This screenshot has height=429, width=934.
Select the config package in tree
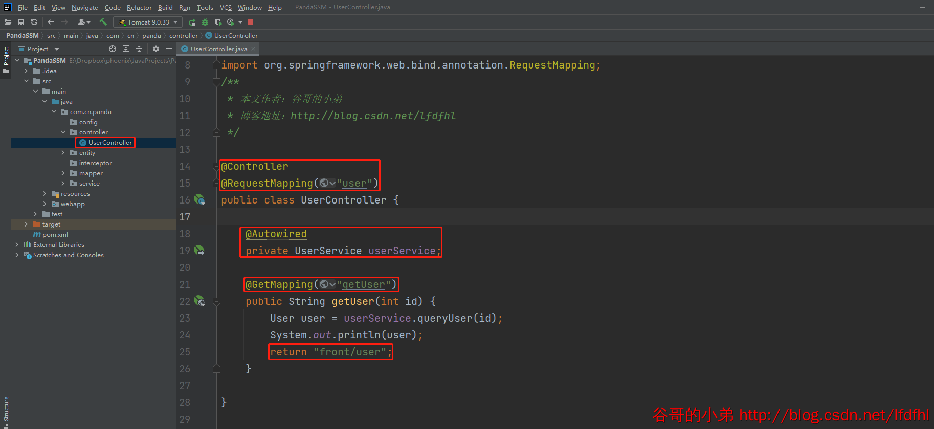(88, 122)
